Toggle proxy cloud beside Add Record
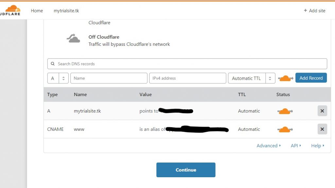Screen dimensions: 335x188 (x=286, y=78)
